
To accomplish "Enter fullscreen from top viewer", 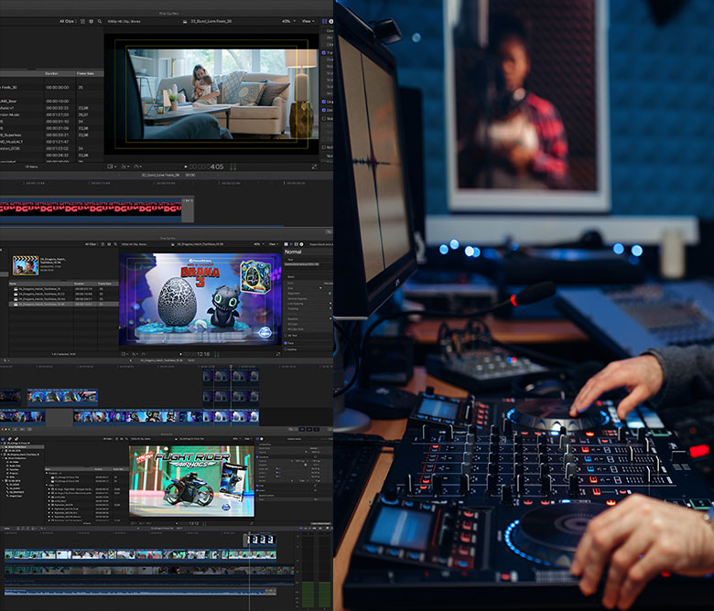I will click(314, 167).
